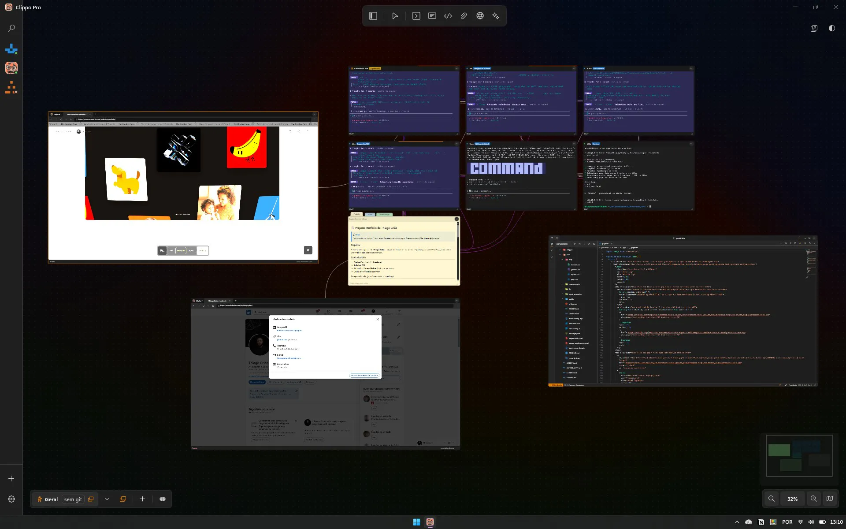846x529 pixels.
Task: Click the pop-out window icon at the top right
Action: [x=814, y=28]
